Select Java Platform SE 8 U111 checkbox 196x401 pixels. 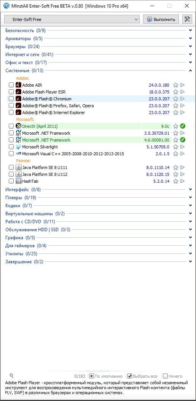[11, 167]
